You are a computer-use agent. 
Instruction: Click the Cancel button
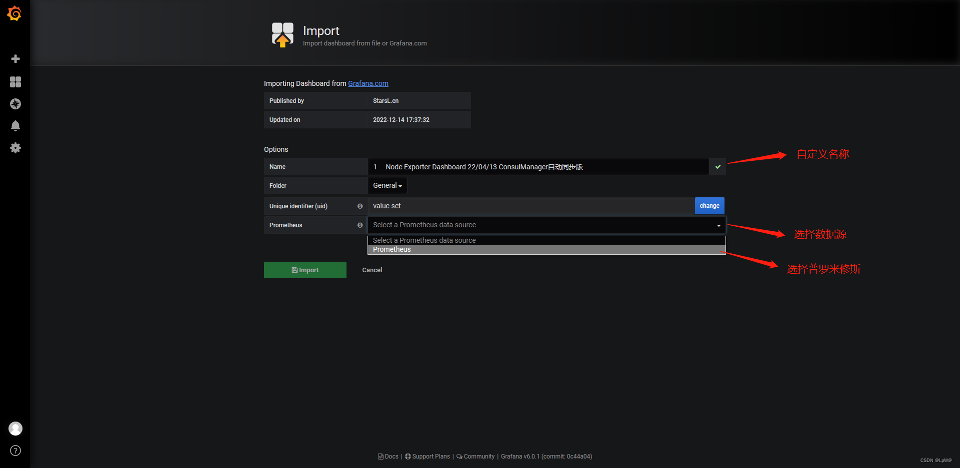[x=372, y=270]
